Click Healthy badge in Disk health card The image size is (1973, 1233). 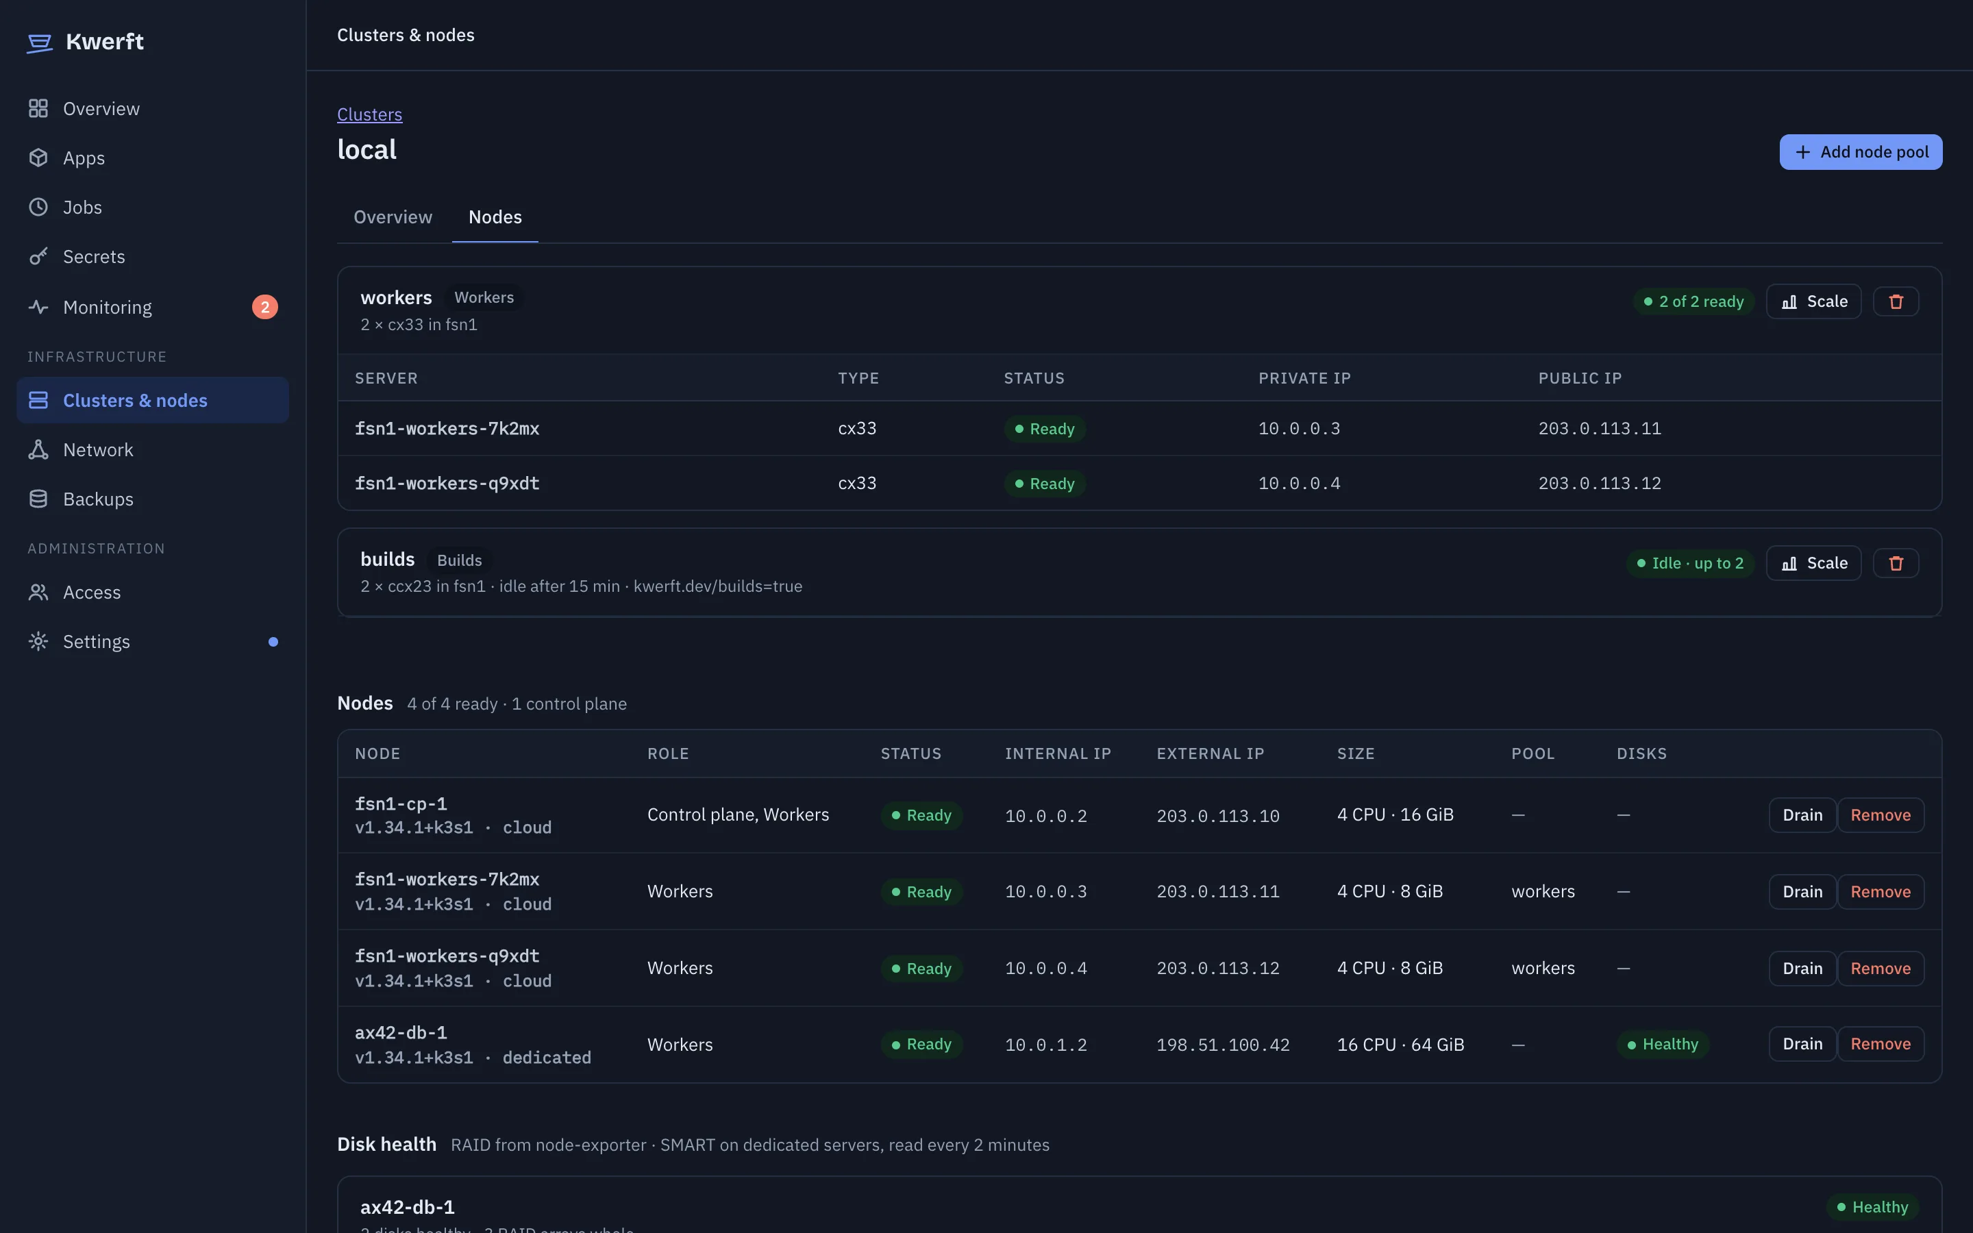pos(1872,1208)
